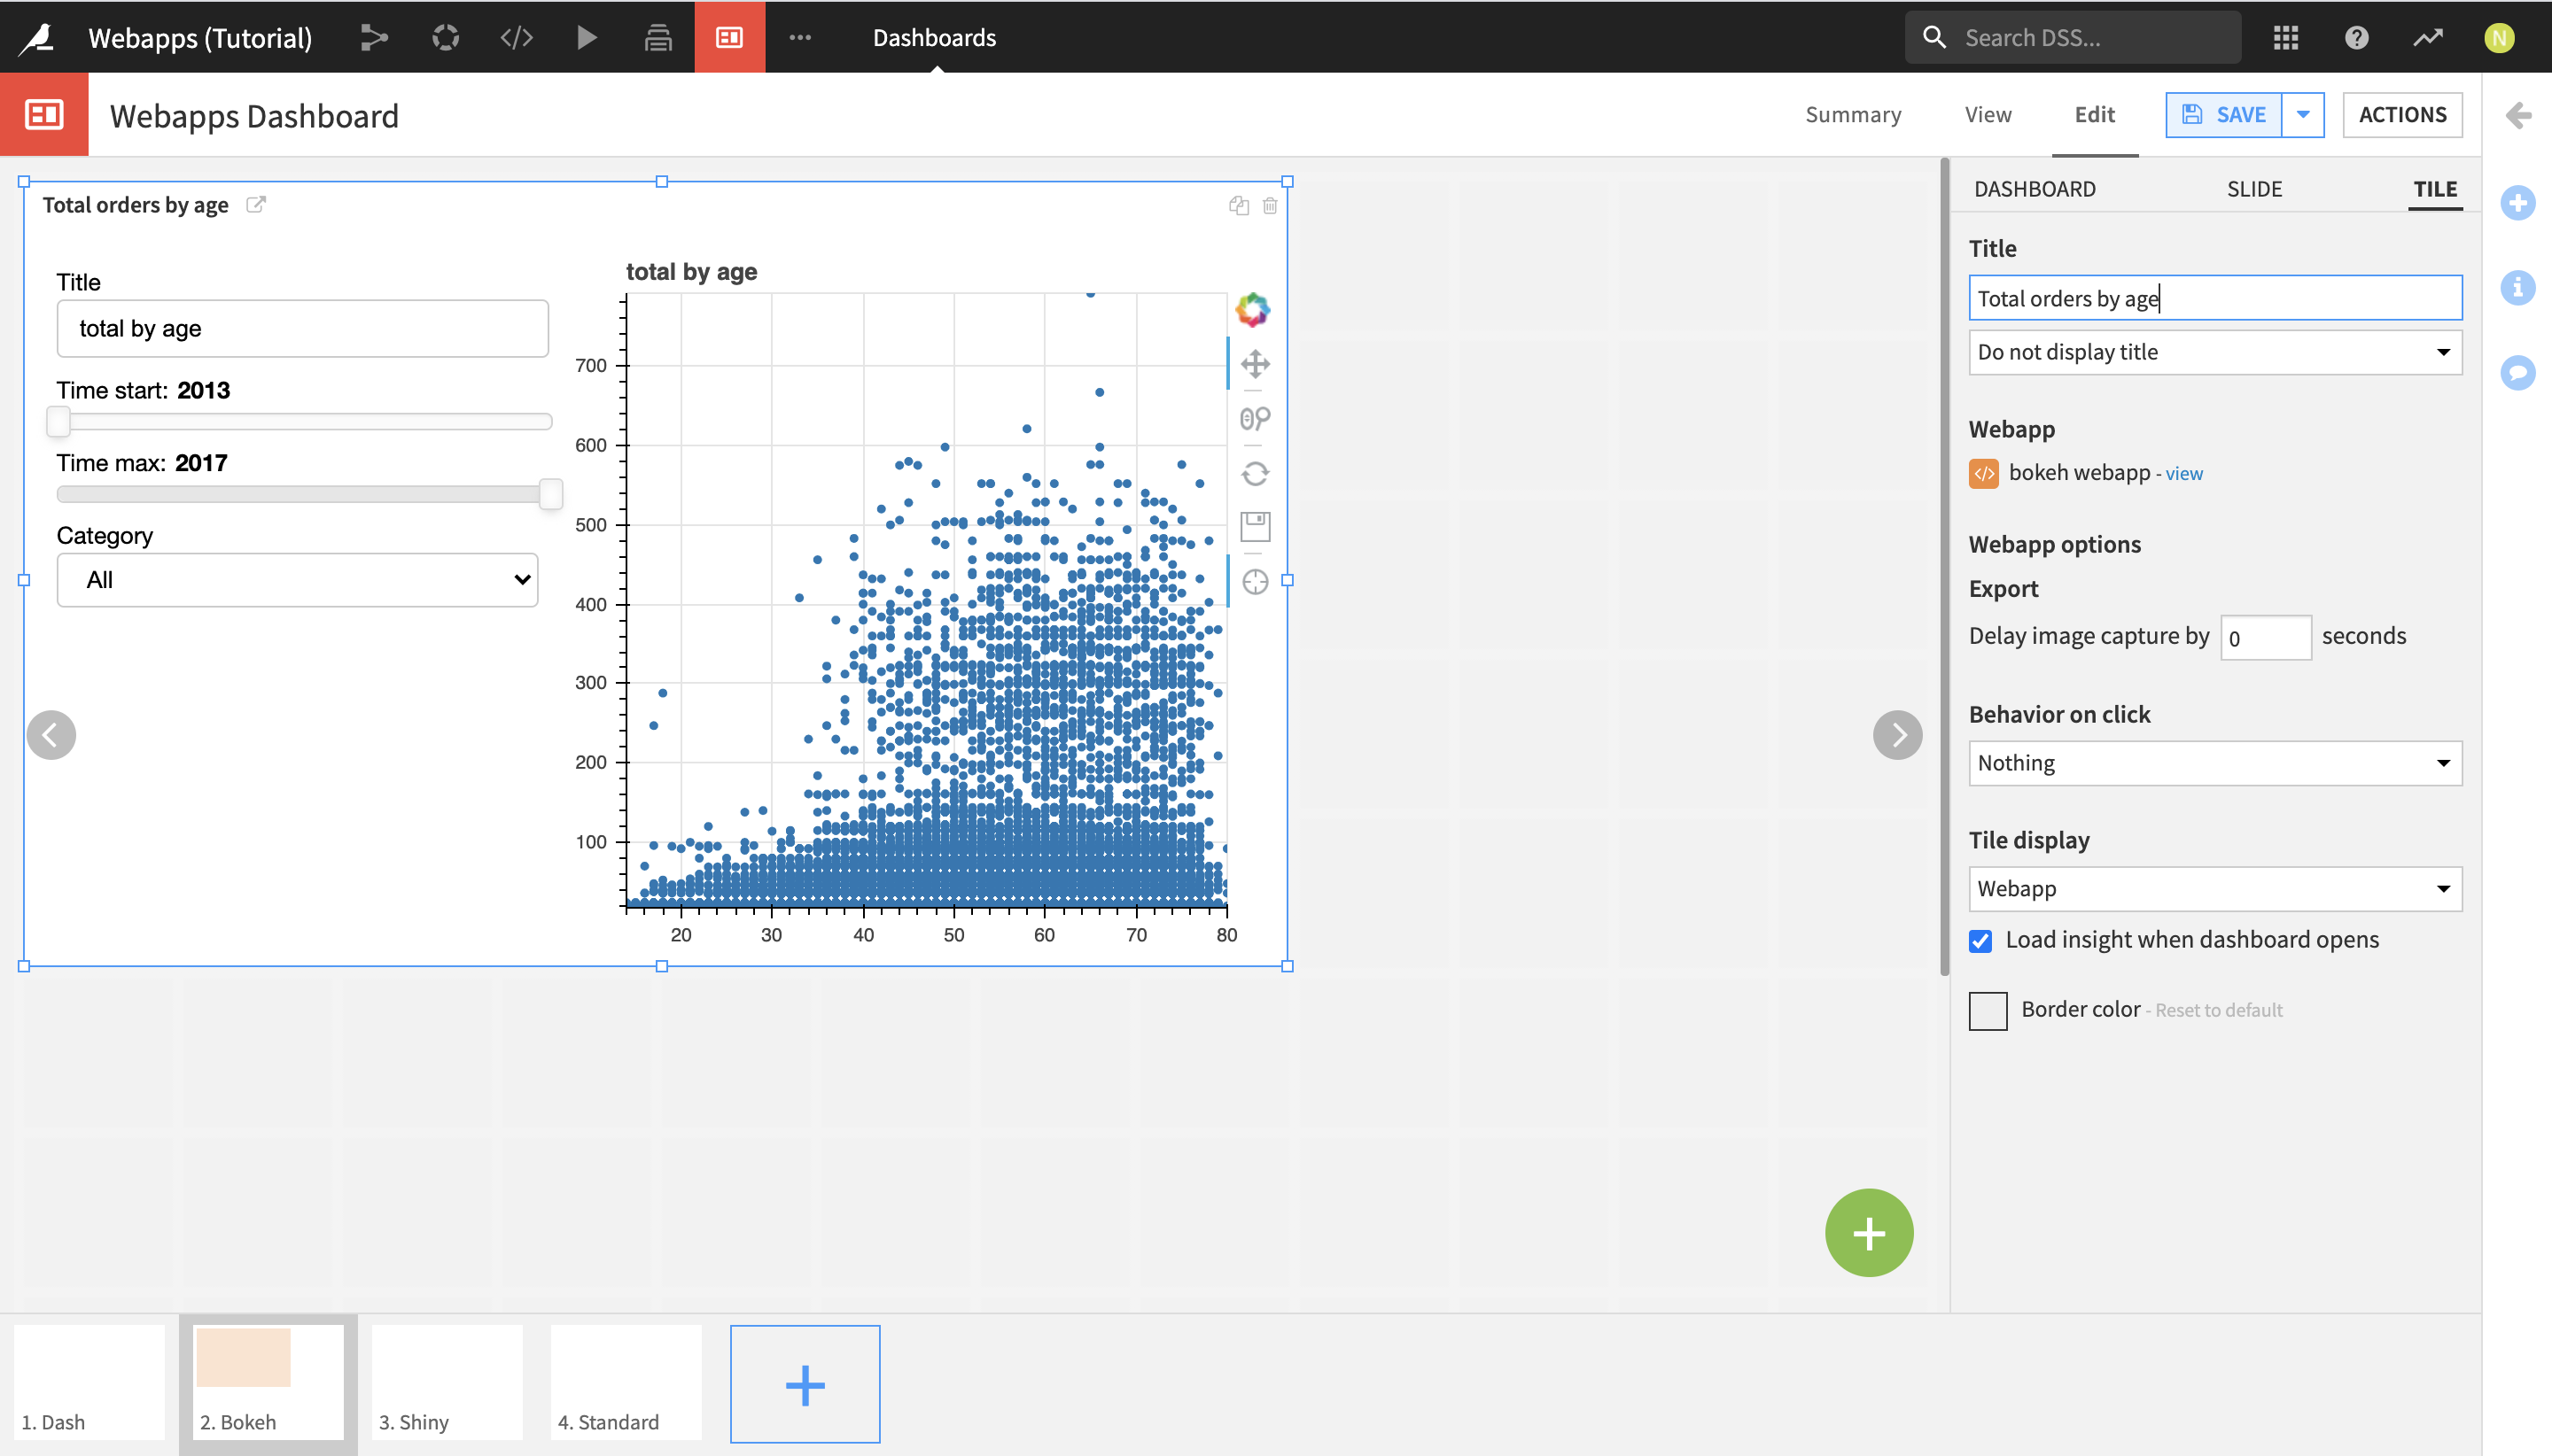This screenshot has height=1456, width=2552.
Task: Go to previous slide with left arrow
Action: [x=51, y=735]
